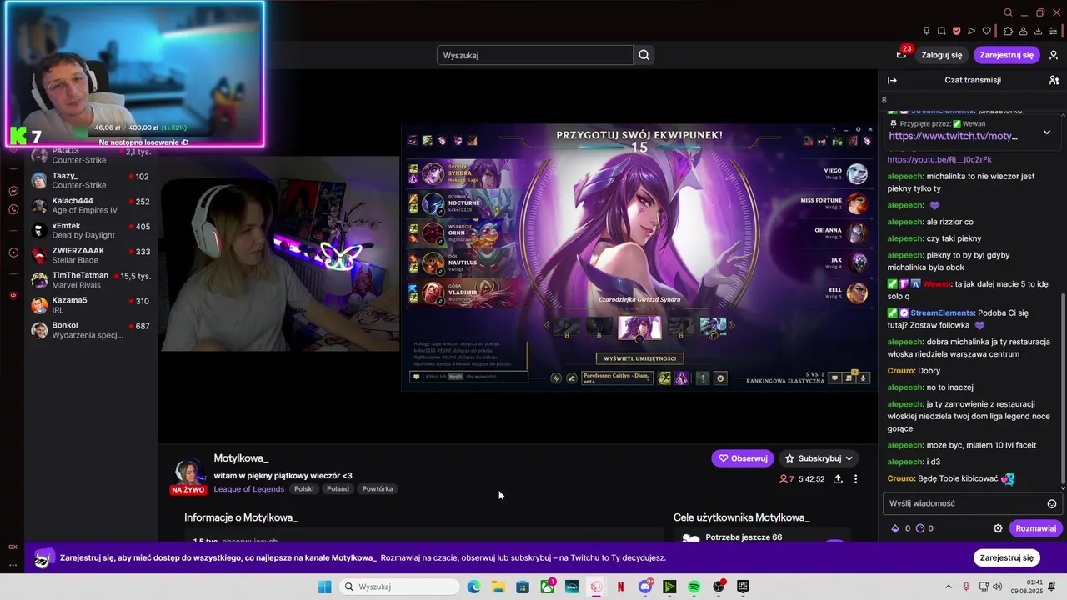Click Zarejestruj się in the top bar
Viewport: 1067px width, 600px height.
(1006, 55)
